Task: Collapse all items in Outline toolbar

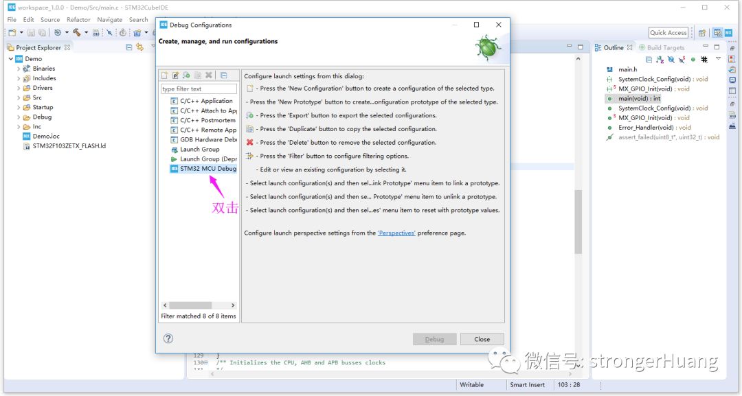Action: click(649, 60)
